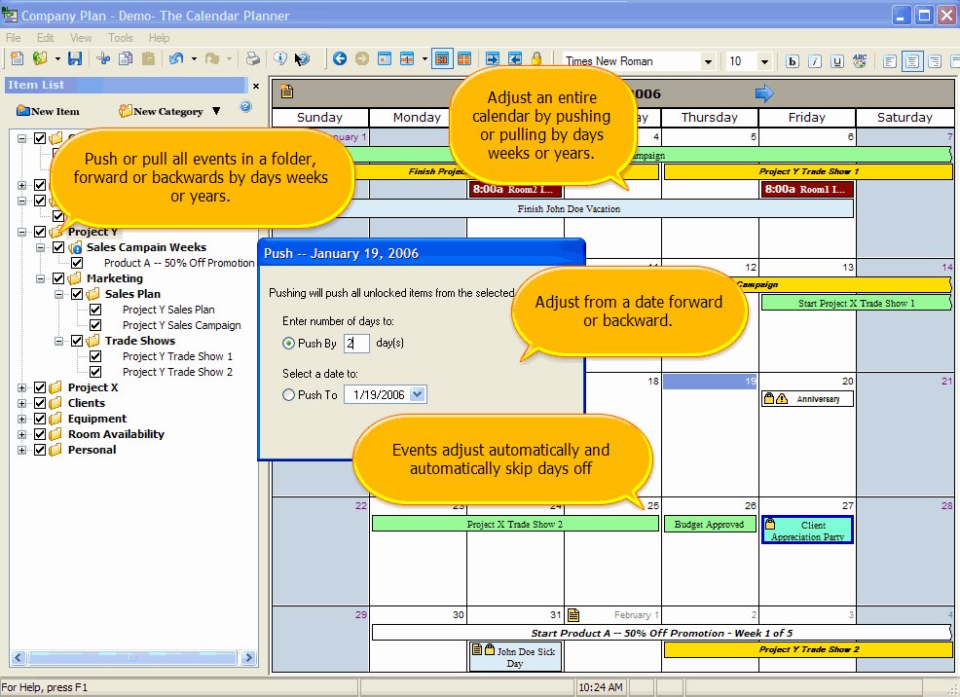Uncheck the Clients folder checkbox

[x=40, y=403]
